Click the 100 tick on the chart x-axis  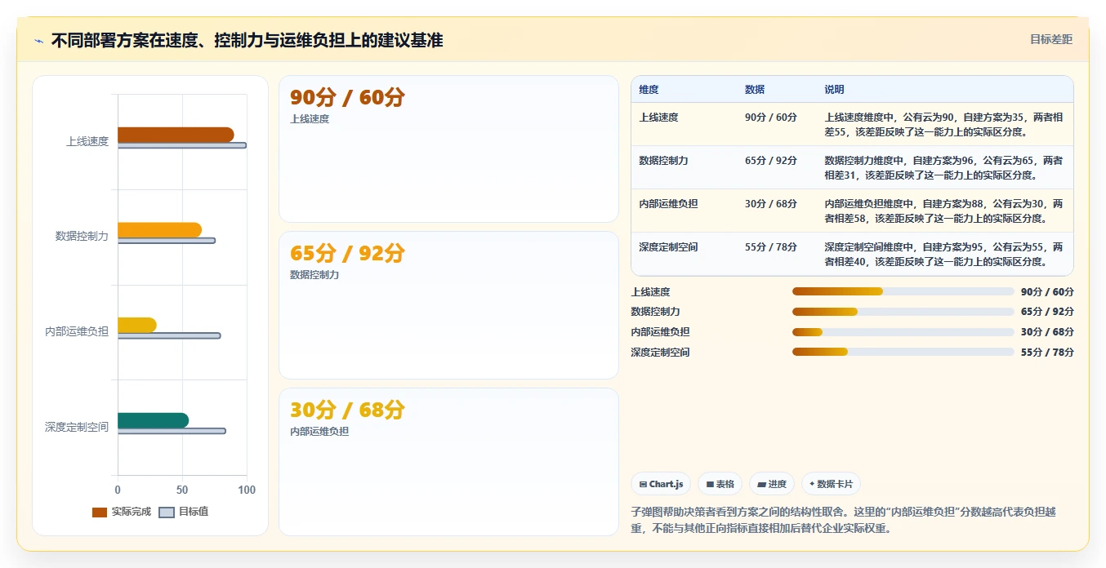tap(247, 490)
